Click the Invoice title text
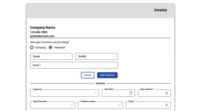Screen dimensions: 198x111 pos(161,10)
